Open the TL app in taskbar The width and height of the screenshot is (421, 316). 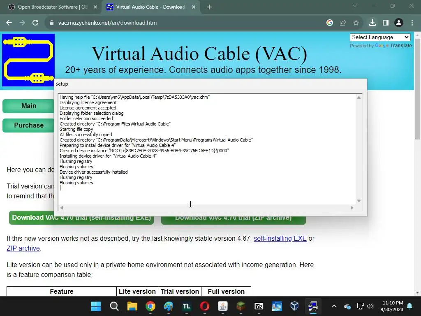(x=186, y=306)
